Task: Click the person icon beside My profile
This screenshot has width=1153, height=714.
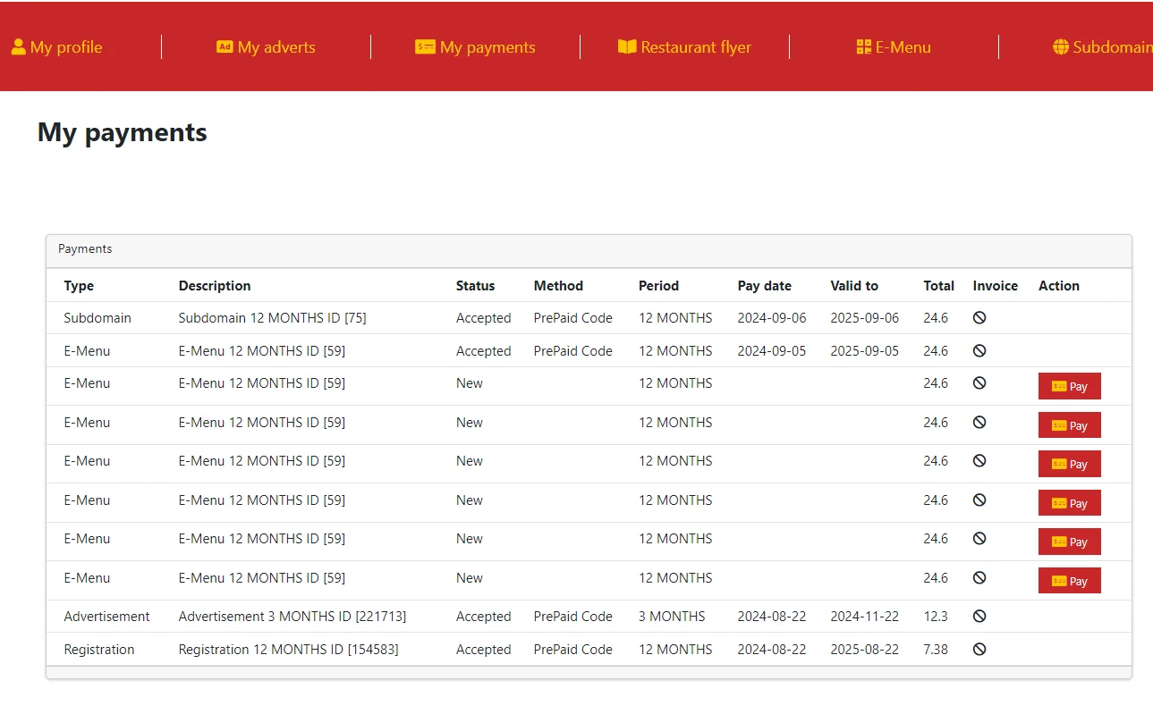Action: click(x=18, y=47)
